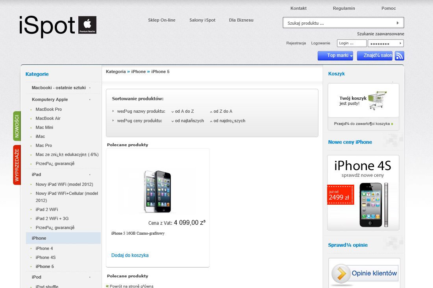Image resolution: width=433 pixels, height=288 pixels.
Task: Select iPhone 4S subcategory
Action: click(x=46, y=258)
